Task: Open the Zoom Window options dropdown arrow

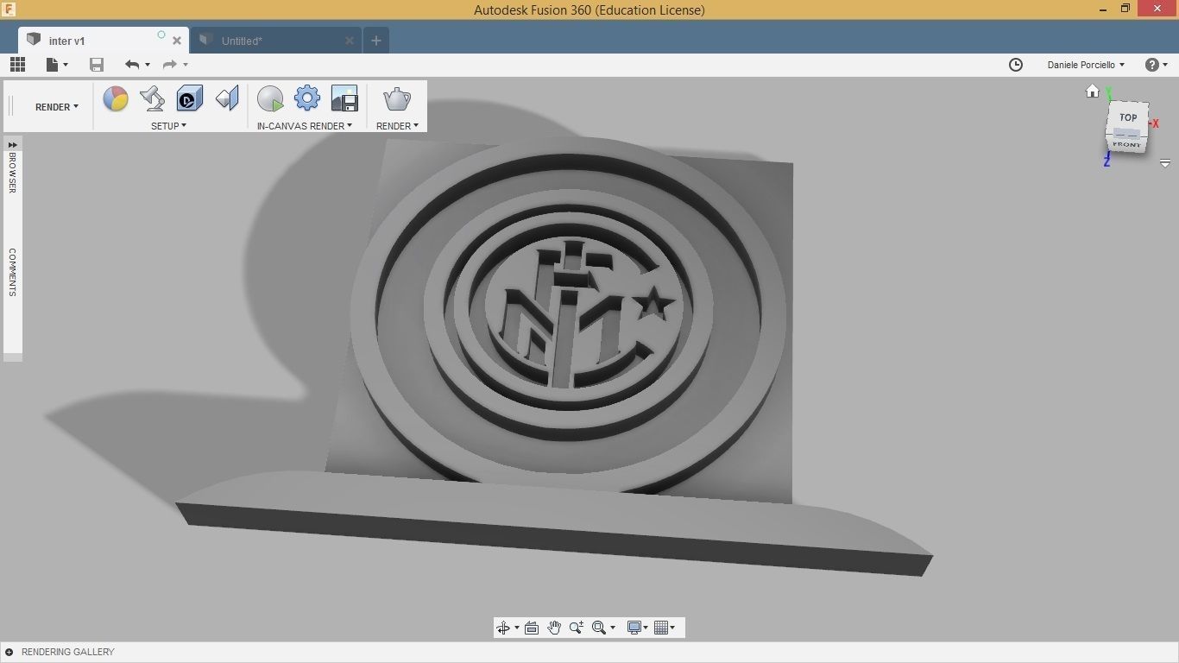Action: (613, 628)
